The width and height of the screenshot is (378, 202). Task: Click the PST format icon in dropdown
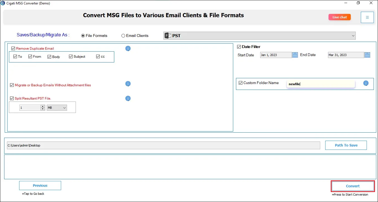click(168, 36)
